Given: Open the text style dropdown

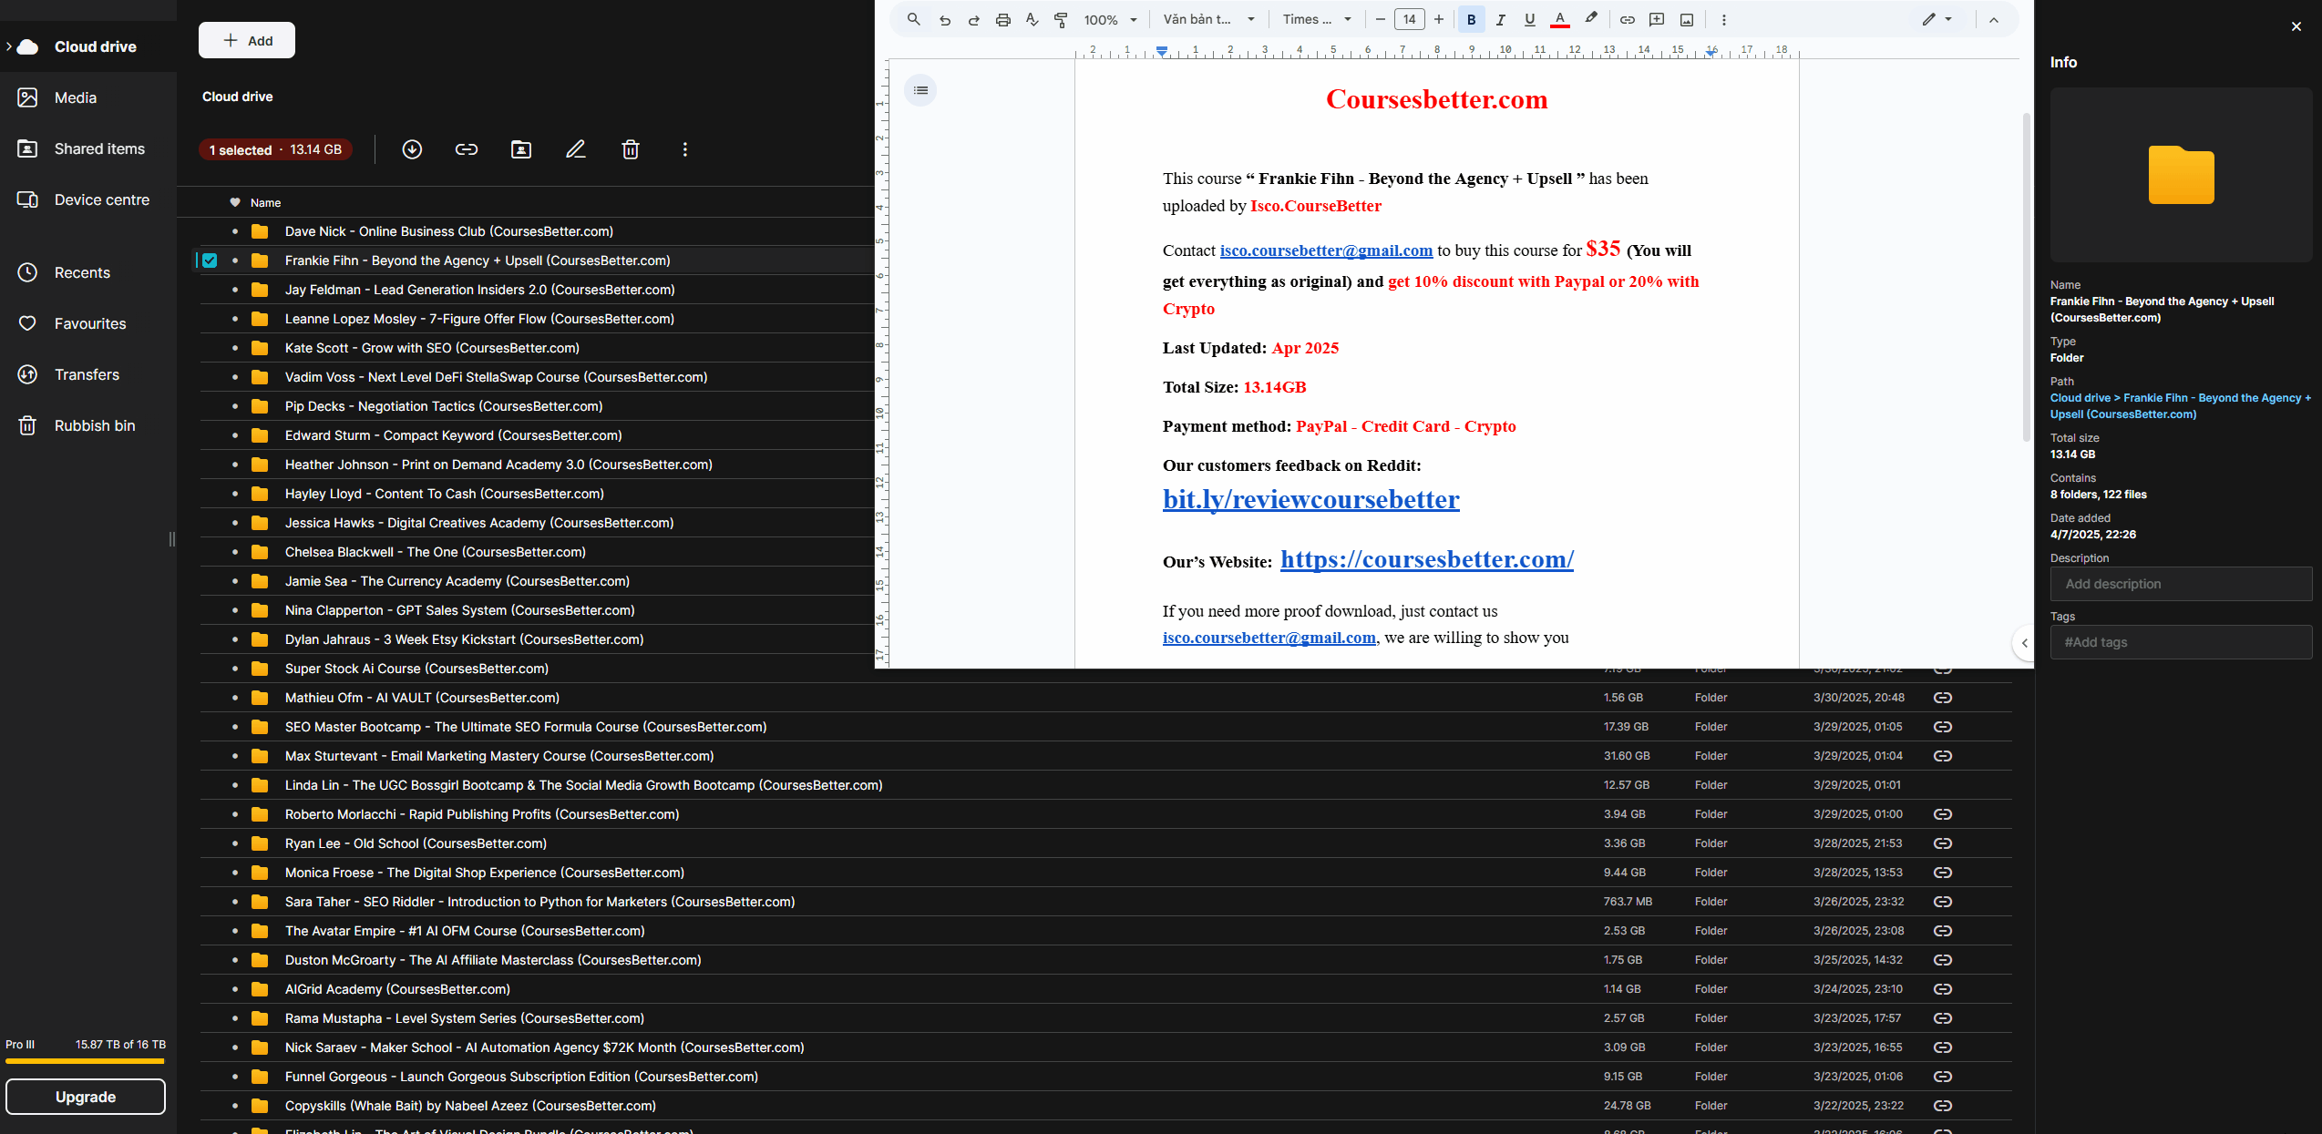Looking at the screenshot, I should (x=1208, y=20).
